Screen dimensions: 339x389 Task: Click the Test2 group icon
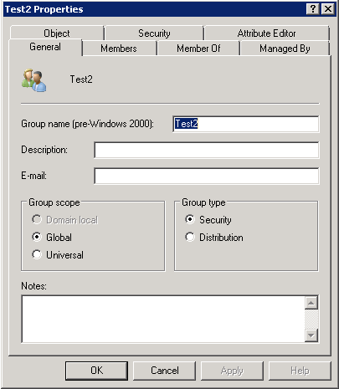(34, 80)
